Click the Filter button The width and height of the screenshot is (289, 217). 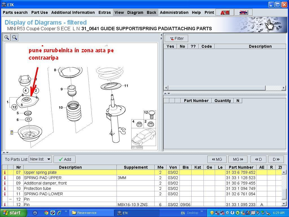tap(177, 38)
